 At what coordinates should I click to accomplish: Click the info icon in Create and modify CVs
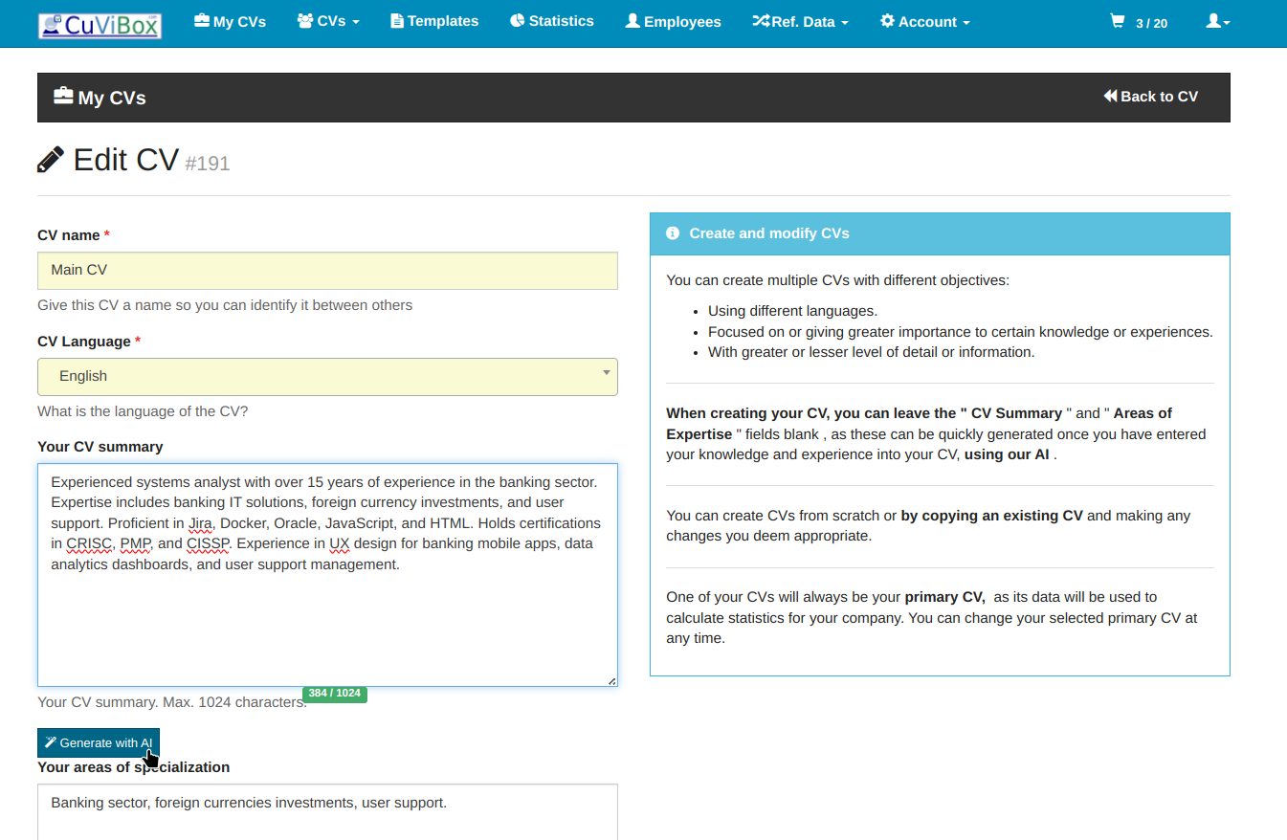pos(673,233)
